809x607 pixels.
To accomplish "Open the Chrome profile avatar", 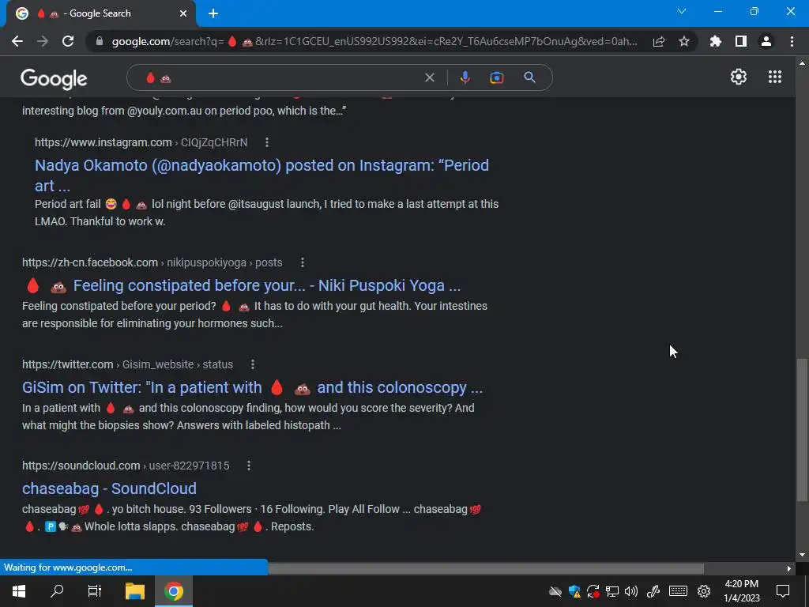I will pos(766,41).
